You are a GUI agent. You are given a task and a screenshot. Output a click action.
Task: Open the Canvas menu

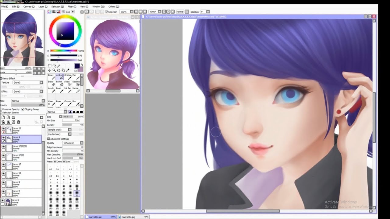[x=29, y=6]
